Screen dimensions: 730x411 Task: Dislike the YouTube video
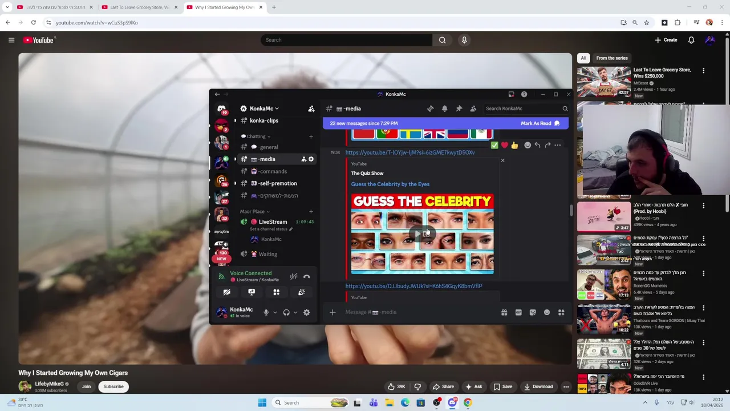417,386
